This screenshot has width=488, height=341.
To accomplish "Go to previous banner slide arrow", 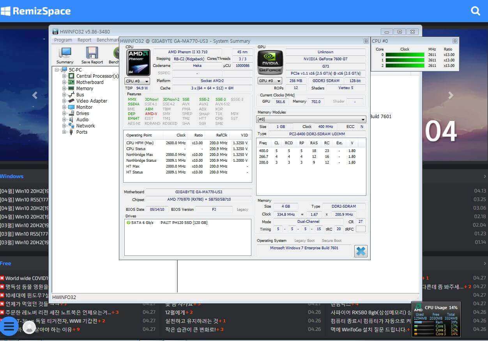I will (35, 95).
